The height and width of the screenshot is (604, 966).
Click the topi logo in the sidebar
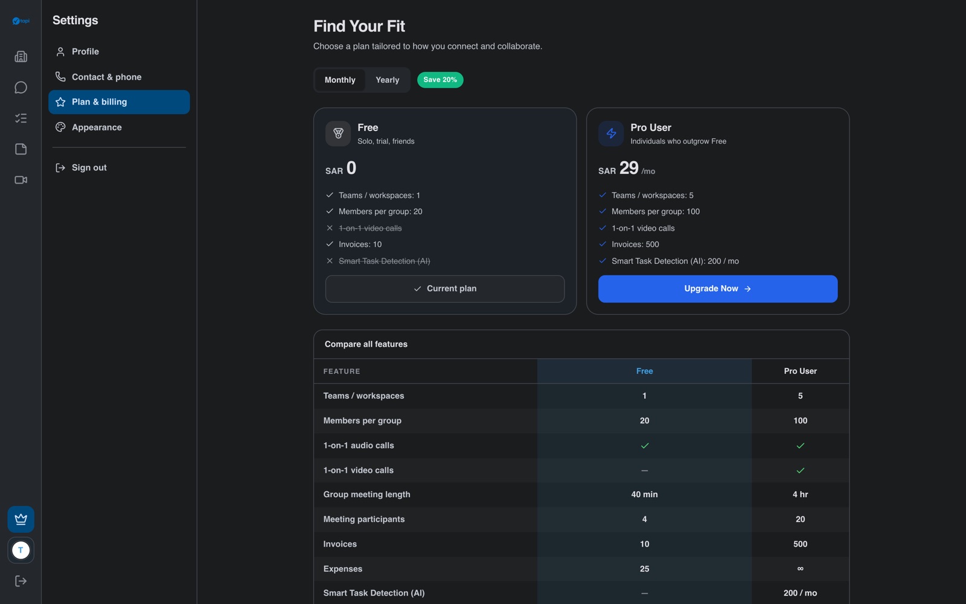(x=21, y=21)
